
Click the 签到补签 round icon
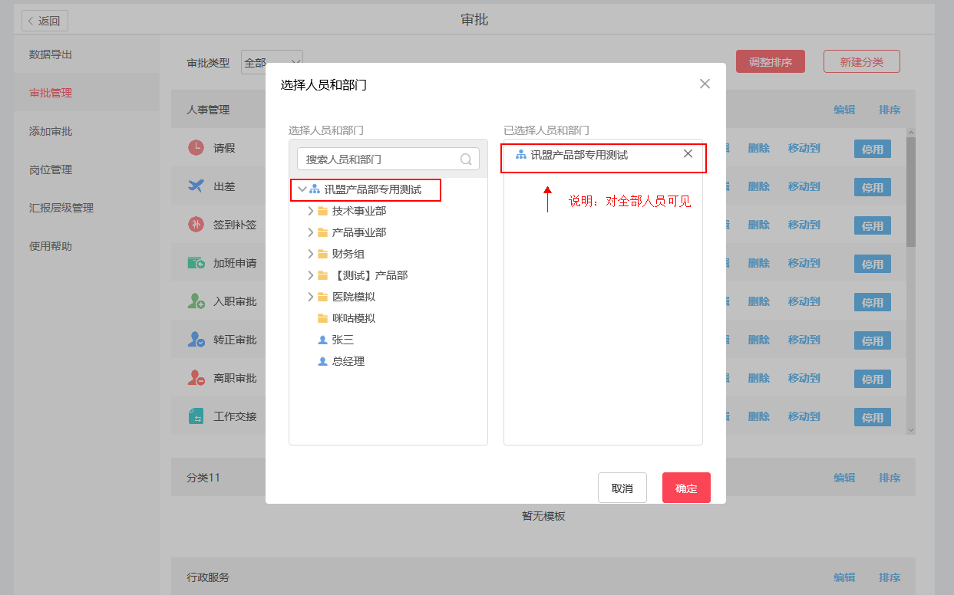click(196, 225)
